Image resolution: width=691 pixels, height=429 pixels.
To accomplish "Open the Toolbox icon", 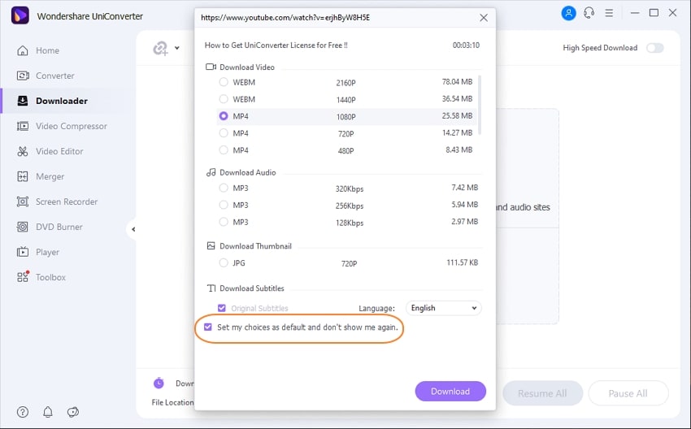I will (x=23, y=276).
